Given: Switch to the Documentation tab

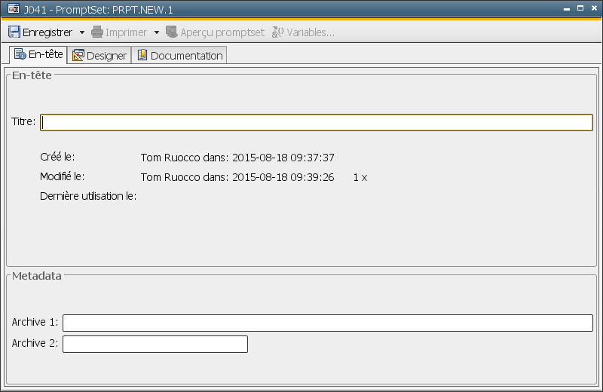Looking at the screenshot, I should tap(179, 55).
